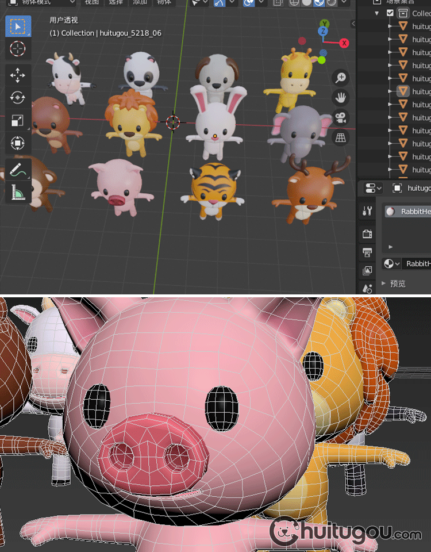Collapse the Collection tree arrow
431x552 pixels.
point(377,13)
